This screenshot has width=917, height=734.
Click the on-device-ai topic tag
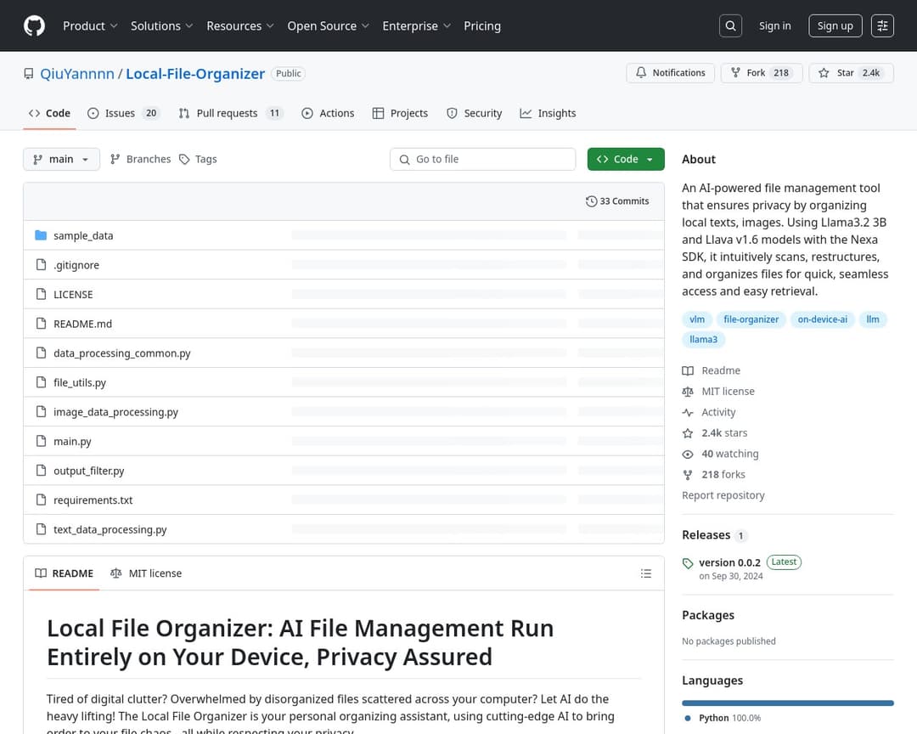822,319
